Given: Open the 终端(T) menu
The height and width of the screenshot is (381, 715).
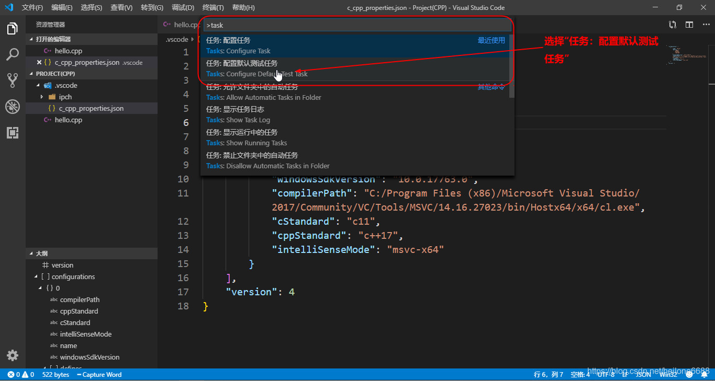Looking at the screenshot, I should click(x=213, y=7).
